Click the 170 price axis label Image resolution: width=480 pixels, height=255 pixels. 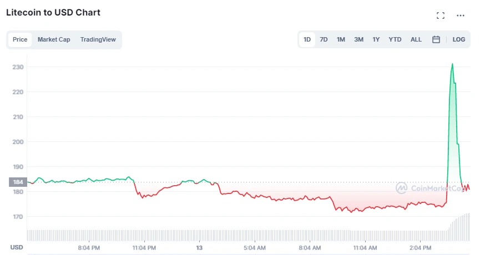click(x=18, y=217)
